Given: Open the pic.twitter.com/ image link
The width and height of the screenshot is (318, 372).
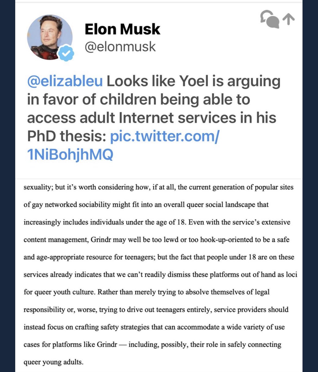Looking at the screenshot, I should [x=164, y=136].
